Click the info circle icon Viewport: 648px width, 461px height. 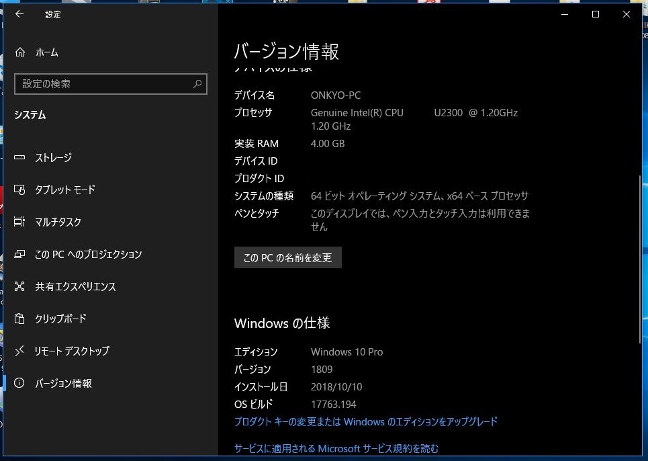coord(19,383)
